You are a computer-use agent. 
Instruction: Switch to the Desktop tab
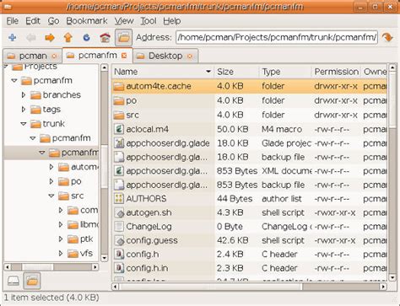(x=165, y=56)
